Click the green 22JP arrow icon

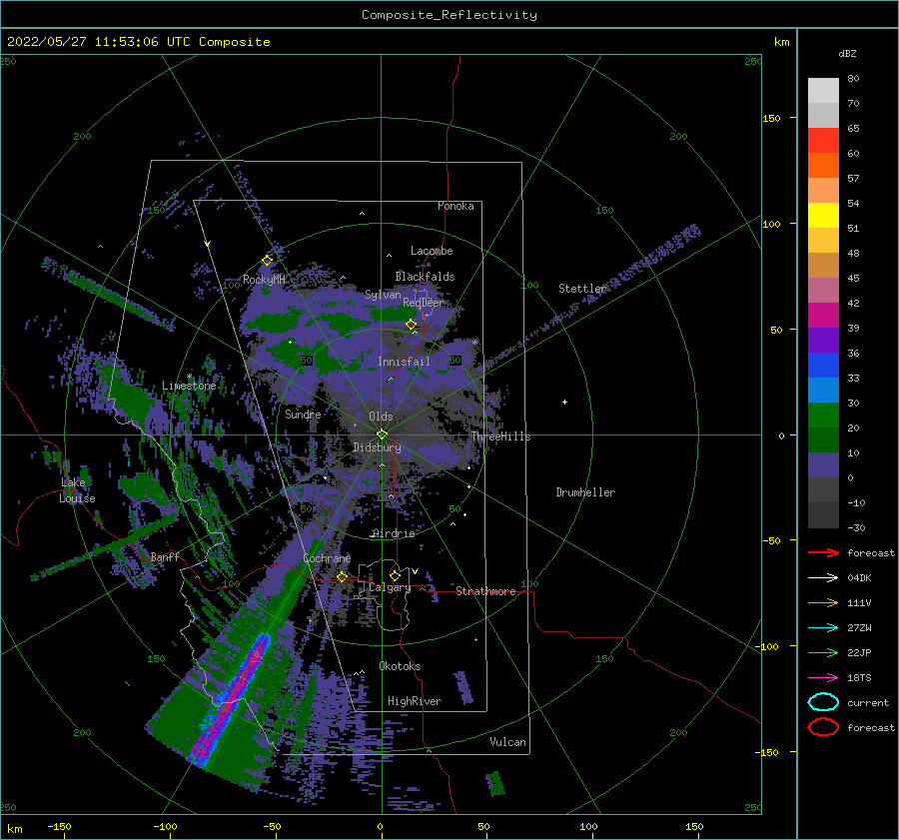coord(823,652)
